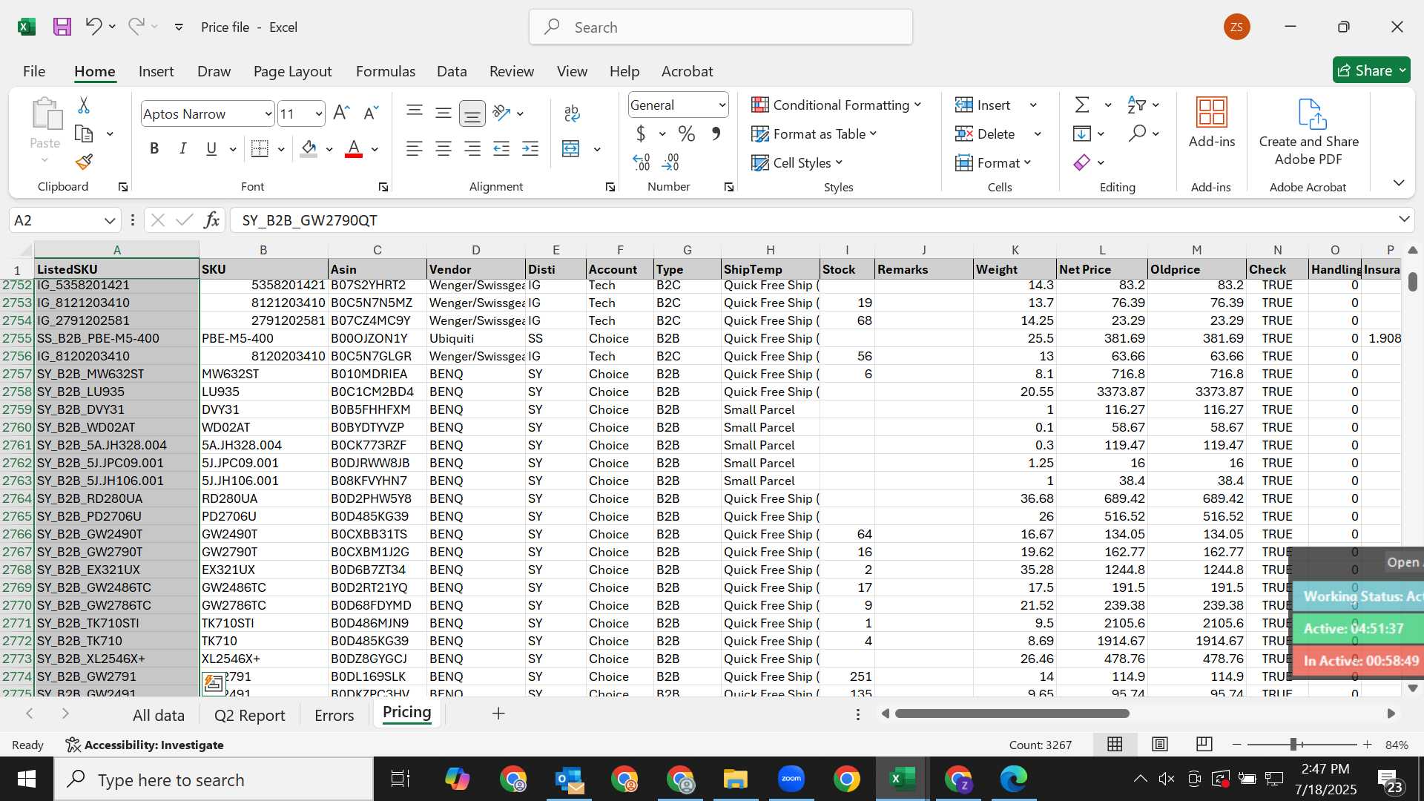
Task: Click Create and Share Adobe PDF
Action: coord(1309,132)
